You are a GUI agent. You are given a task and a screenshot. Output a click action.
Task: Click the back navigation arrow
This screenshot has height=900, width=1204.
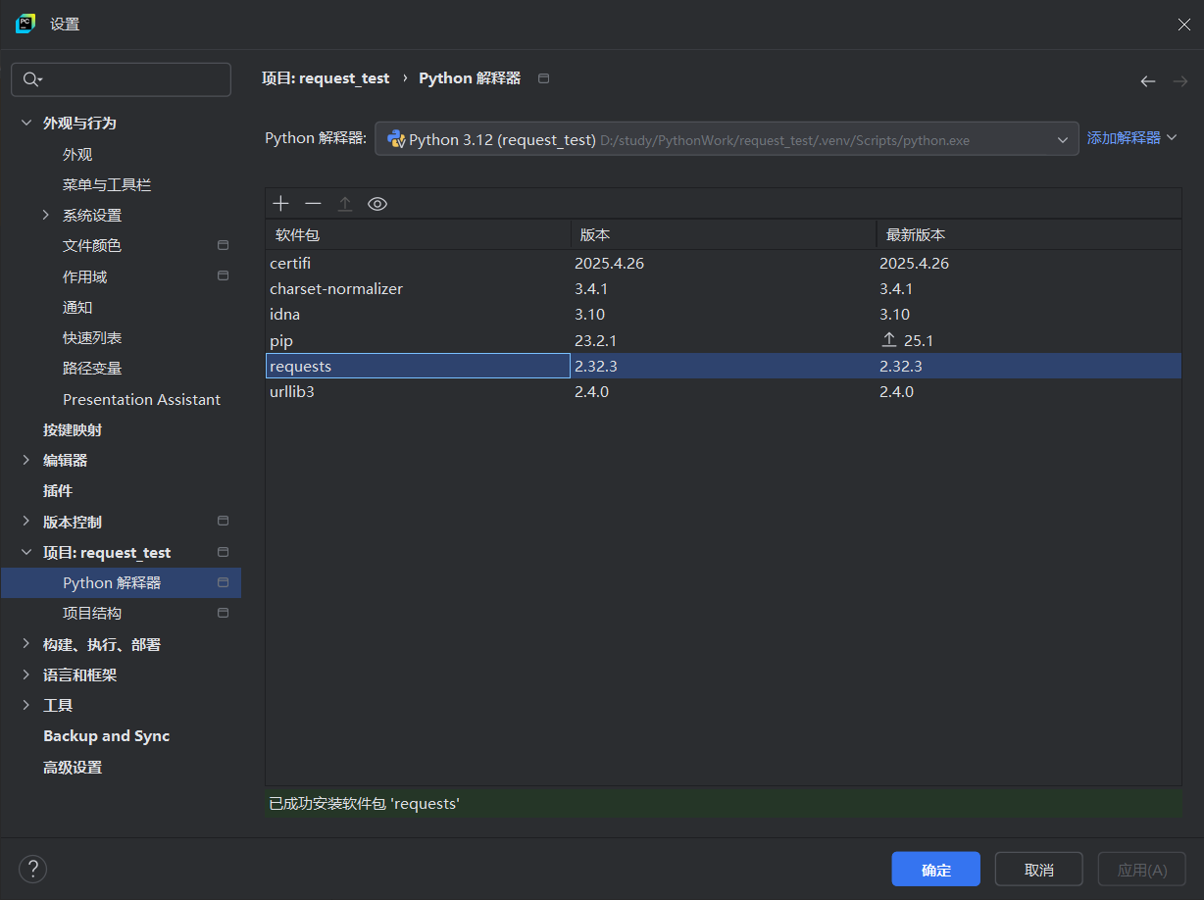coord(1148,81)
